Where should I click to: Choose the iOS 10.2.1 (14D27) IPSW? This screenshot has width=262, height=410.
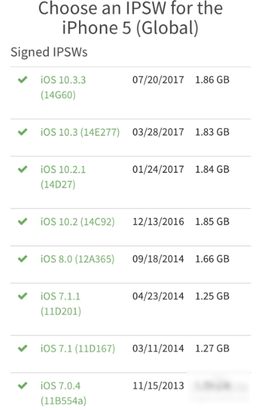(x=63, y=177)
